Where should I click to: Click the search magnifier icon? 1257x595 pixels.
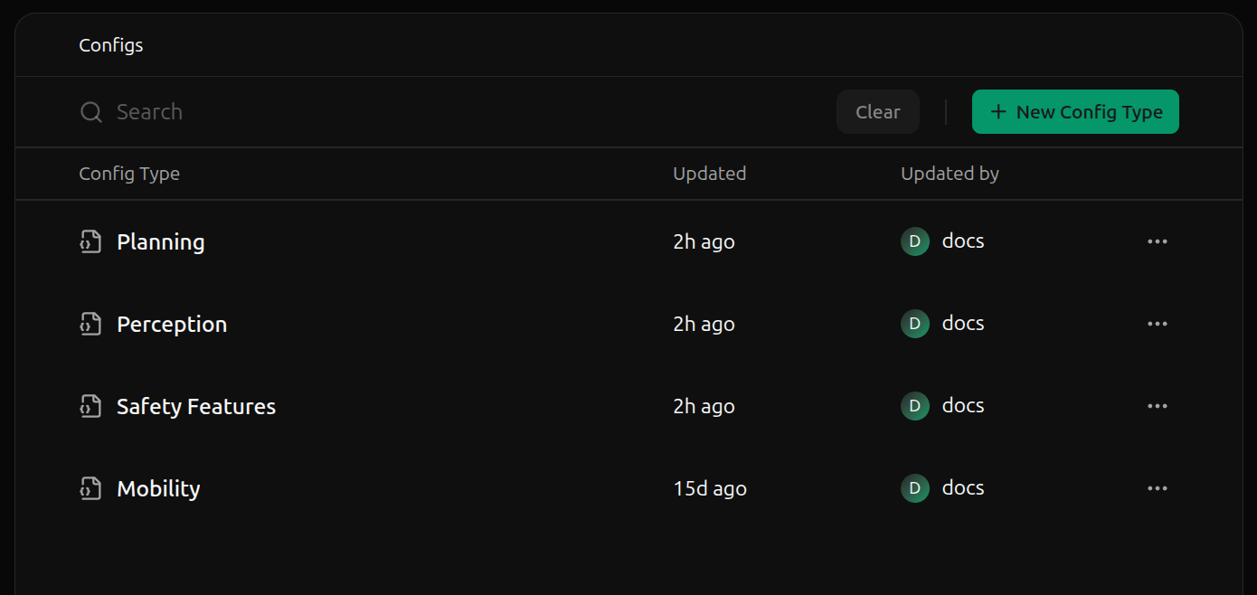(x=91, y=112)
